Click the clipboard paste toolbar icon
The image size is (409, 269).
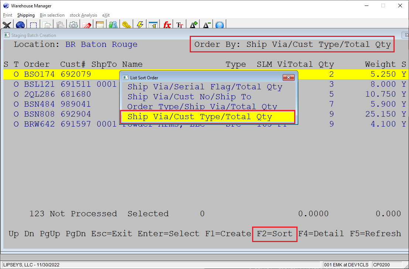[60, 25]
